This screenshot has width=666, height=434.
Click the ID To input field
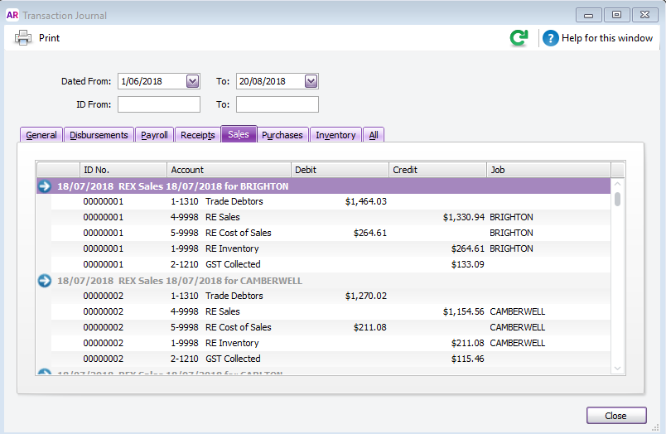pos(277,104)
